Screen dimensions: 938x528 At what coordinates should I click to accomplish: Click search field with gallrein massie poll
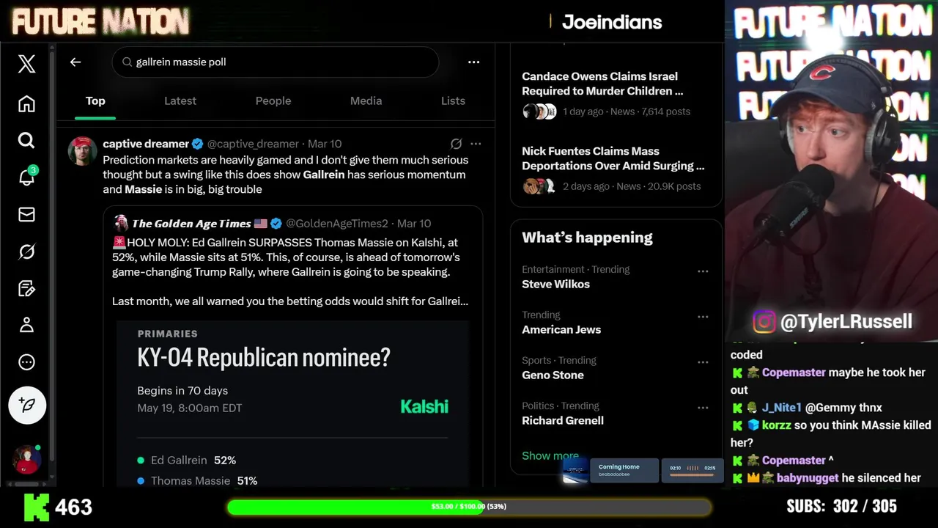276,62
